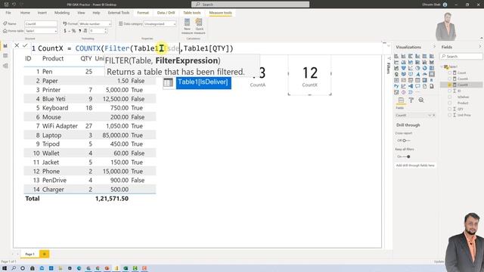Remove CountX field with X icon
Viewport: 484px width, 272px height.
(x=433, y=116)
